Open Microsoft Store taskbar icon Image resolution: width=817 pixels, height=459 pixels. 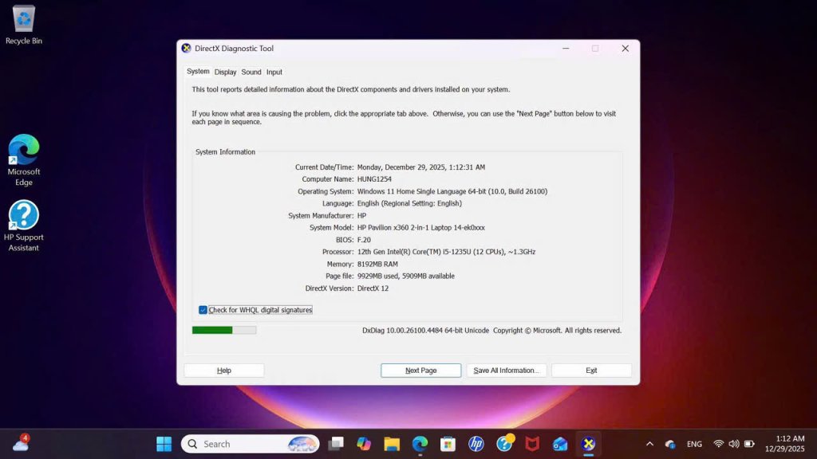pyautogui.click(x=448, y=444)
